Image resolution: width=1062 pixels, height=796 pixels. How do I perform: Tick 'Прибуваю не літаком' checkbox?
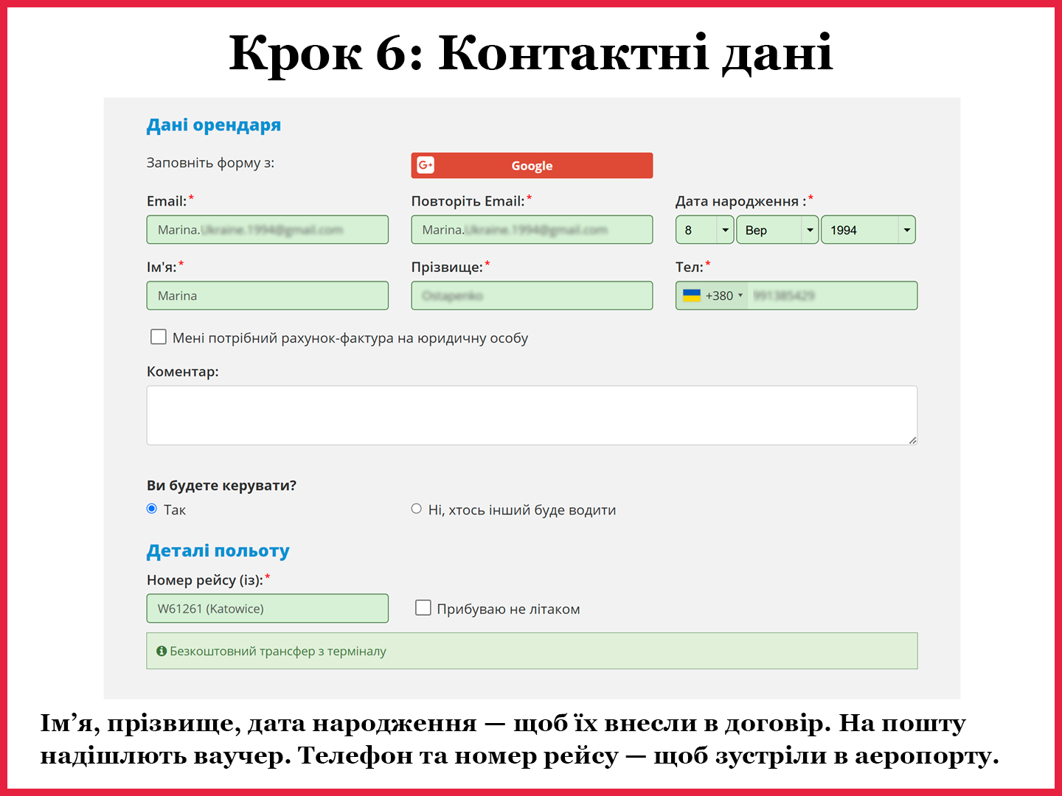tap(423, 608)
